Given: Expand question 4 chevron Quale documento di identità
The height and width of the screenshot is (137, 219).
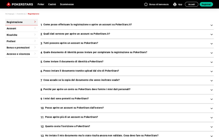Looking at the screenshot, I should (211, 53).
